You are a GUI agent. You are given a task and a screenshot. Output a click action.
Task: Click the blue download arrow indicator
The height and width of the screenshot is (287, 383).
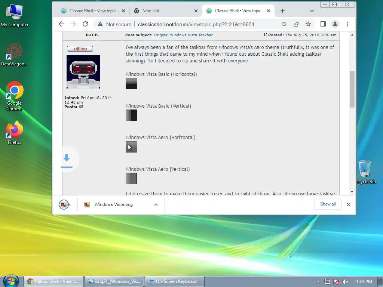tap(67, 161)
